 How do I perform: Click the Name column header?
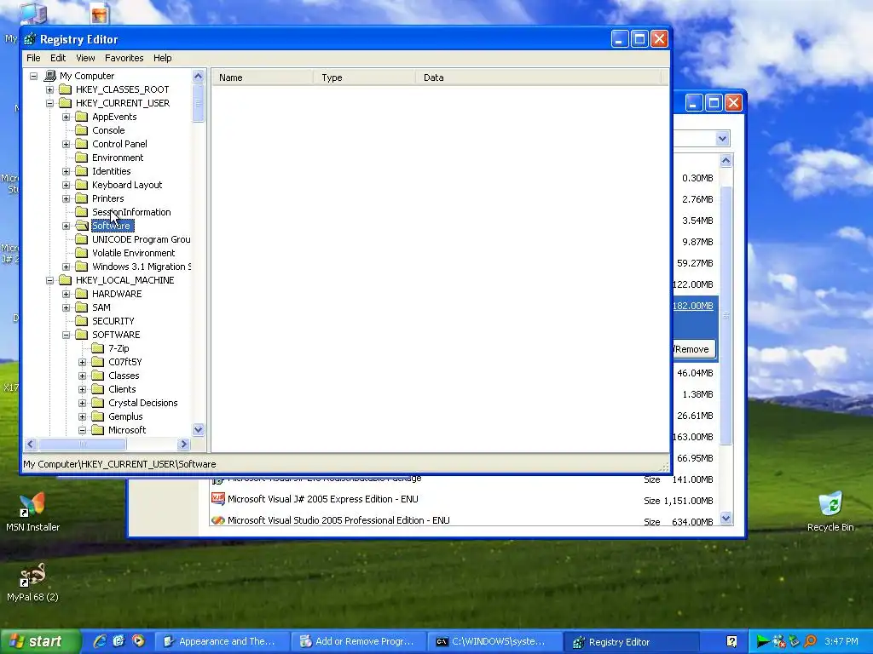click(x=263, y=77)
